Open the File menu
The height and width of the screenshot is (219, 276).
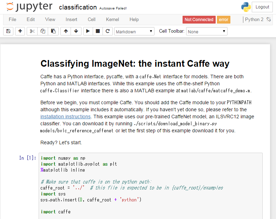point(13,19)
